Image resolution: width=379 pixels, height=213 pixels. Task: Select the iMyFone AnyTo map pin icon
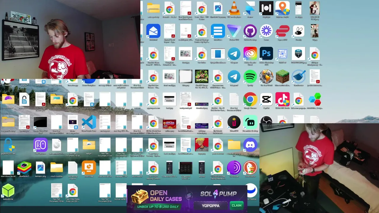click(x=282, y=8)
